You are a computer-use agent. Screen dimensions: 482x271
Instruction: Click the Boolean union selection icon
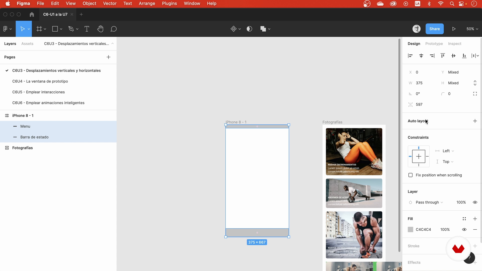pos(263,29)
